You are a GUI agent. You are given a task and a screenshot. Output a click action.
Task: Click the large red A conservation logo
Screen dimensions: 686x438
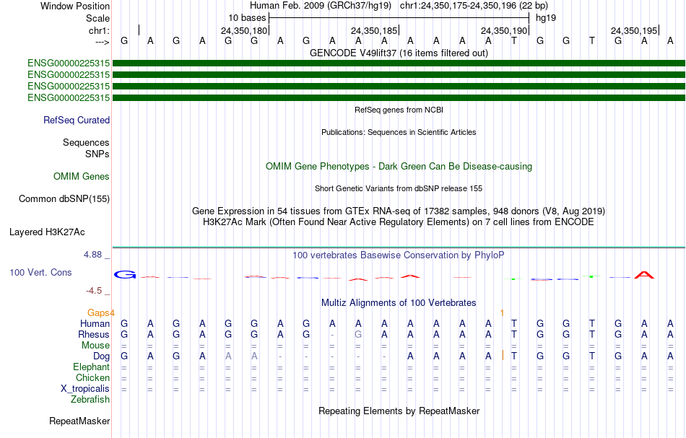pos(644,275)
